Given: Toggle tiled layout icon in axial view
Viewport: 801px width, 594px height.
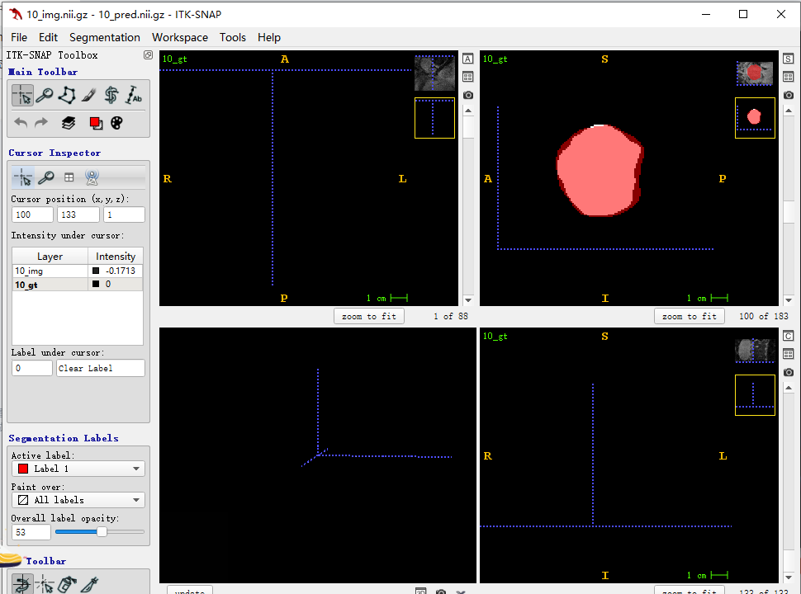Looking at the screenshot, I should click(468, 77).
